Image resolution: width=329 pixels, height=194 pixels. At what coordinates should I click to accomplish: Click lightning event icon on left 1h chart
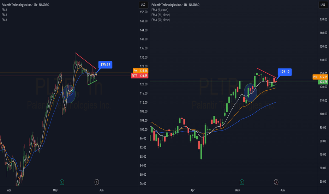(x=97, y=182)
